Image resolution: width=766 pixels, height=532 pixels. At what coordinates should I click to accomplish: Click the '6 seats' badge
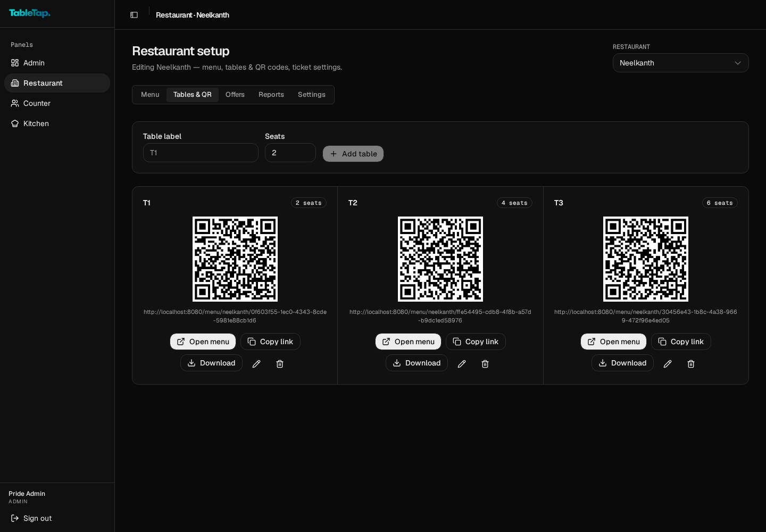(720, 203)
